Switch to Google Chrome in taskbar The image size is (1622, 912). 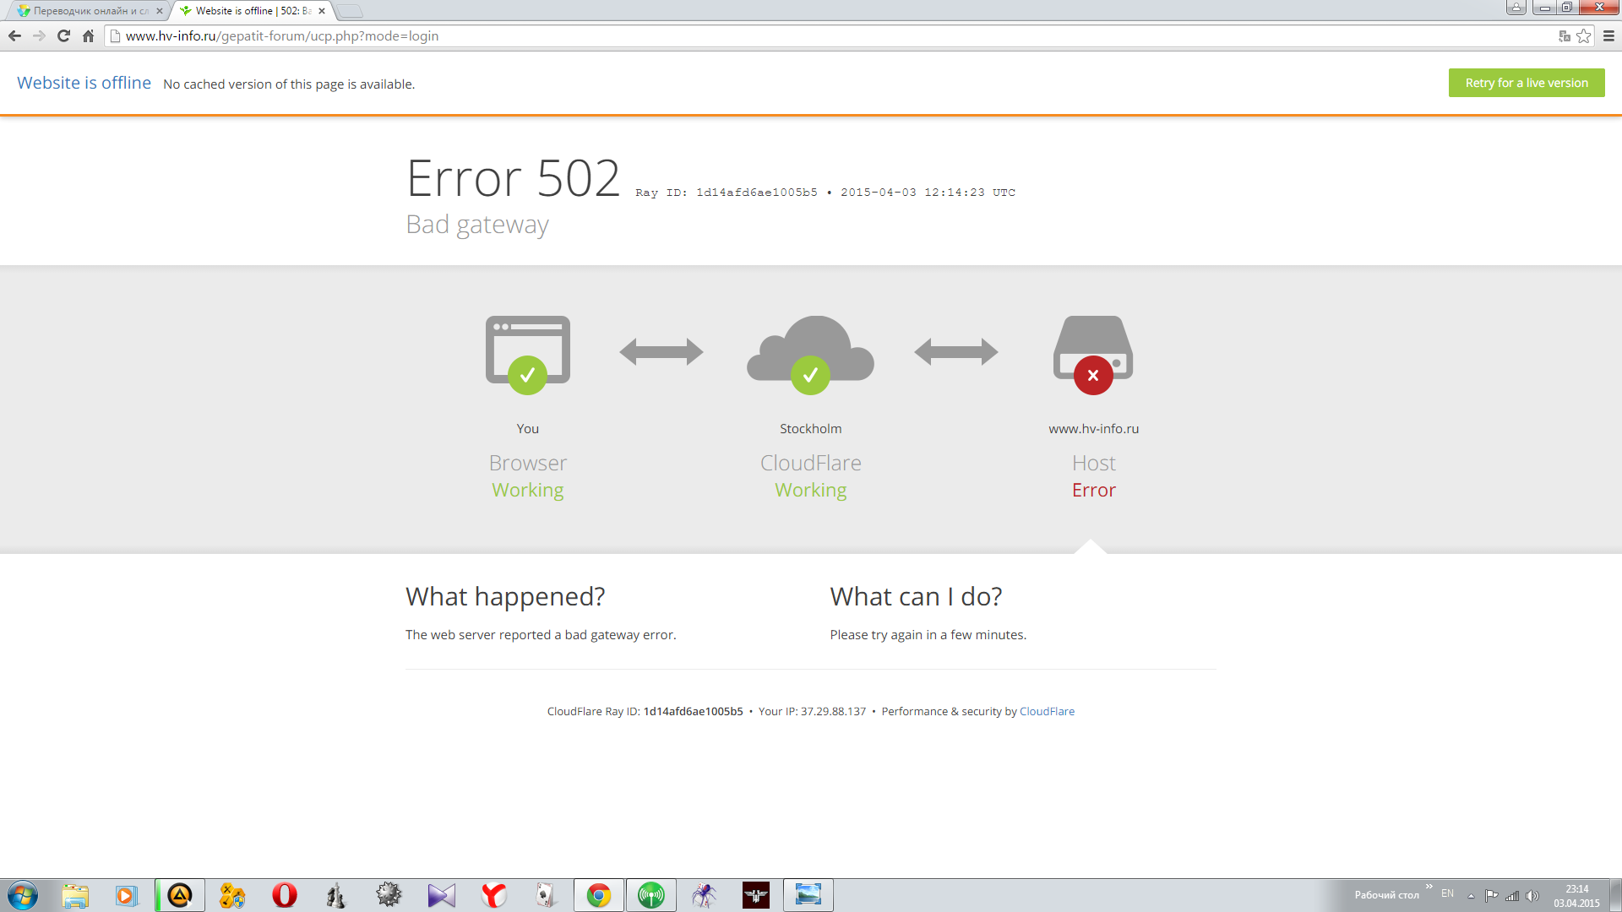click(599, 895)
